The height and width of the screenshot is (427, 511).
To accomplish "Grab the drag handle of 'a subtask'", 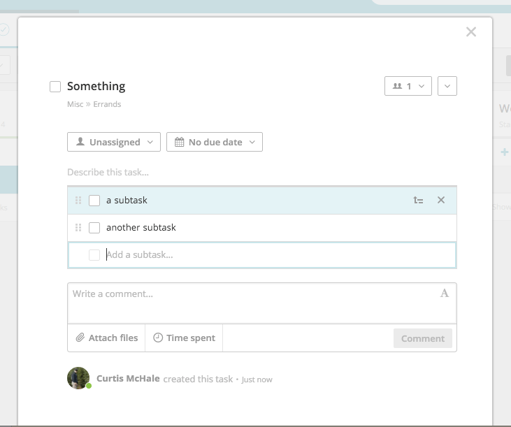I will [x=78, y=201].
